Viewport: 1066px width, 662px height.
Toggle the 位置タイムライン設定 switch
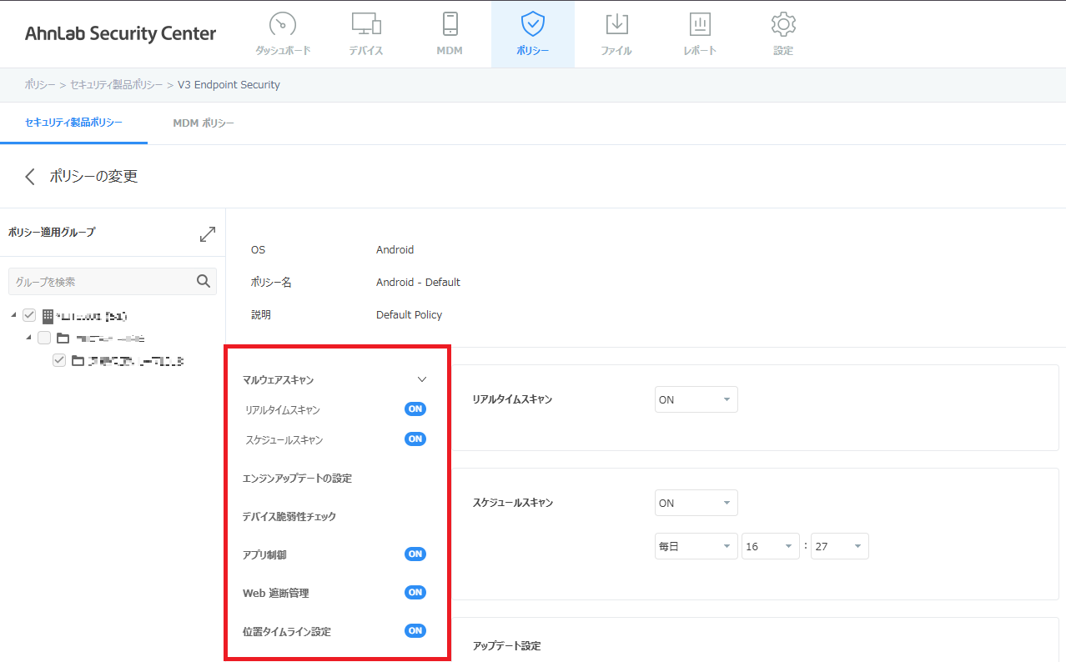[415, 630]
